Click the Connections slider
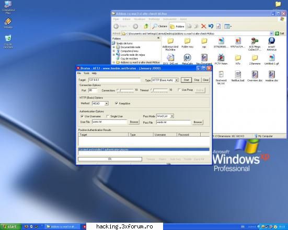Viewport: 288px width, 230px height. click(125, 90)
